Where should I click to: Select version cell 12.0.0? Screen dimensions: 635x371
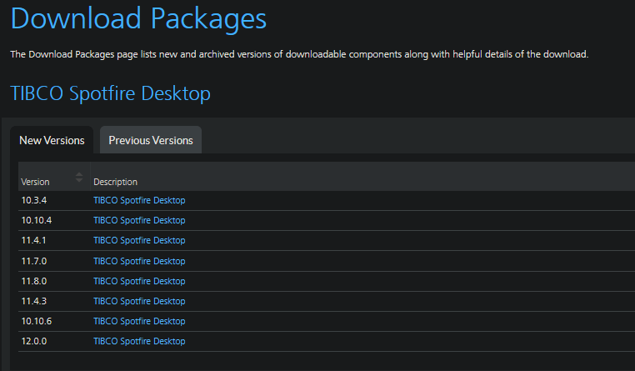click(x=34, y=341)
